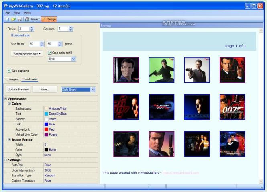The width and height of the screenshot is (267, 192).
Task: Select the Slide Interval value 3000
Action: (x=48, y=170)
